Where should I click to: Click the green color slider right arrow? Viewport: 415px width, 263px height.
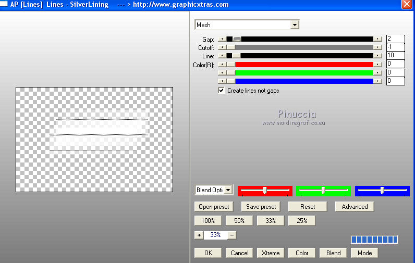[377, 73]
